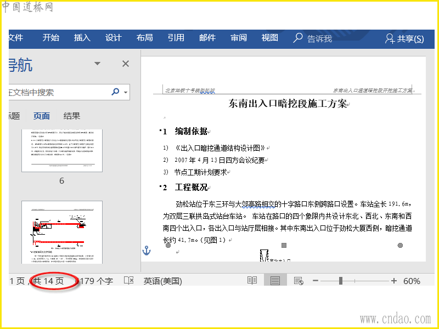Click the page count status 共 14 页
Viewport: 439px width, 329px height.
[48, 281]
